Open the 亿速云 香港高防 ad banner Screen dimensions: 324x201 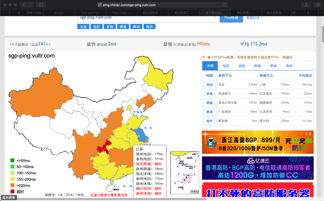258,168
